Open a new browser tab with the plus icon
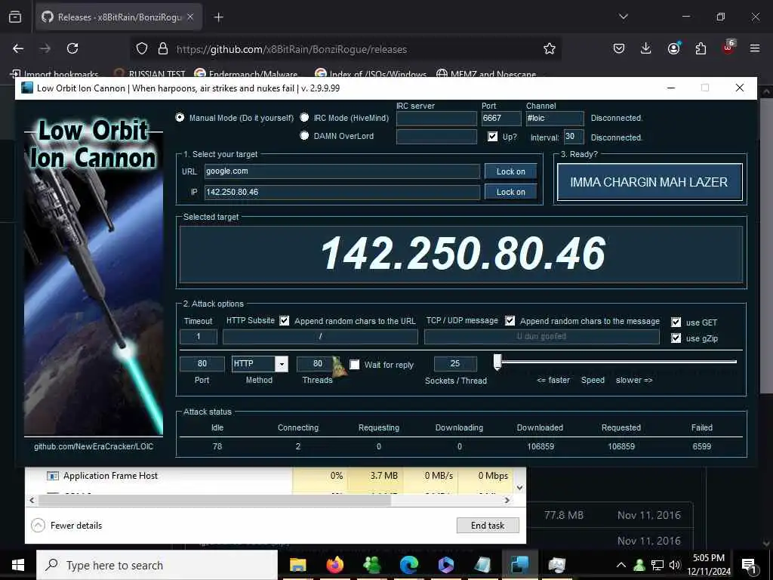773x580 pixels. pyautogui.click(x=218, y=17)
